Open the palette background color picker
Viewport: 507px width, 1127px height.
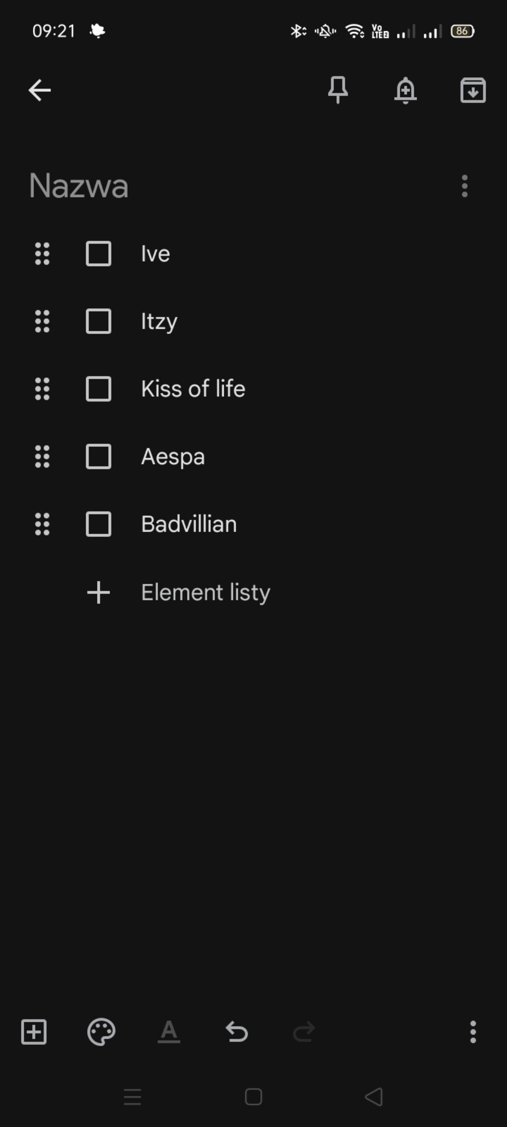point(101,1031)
